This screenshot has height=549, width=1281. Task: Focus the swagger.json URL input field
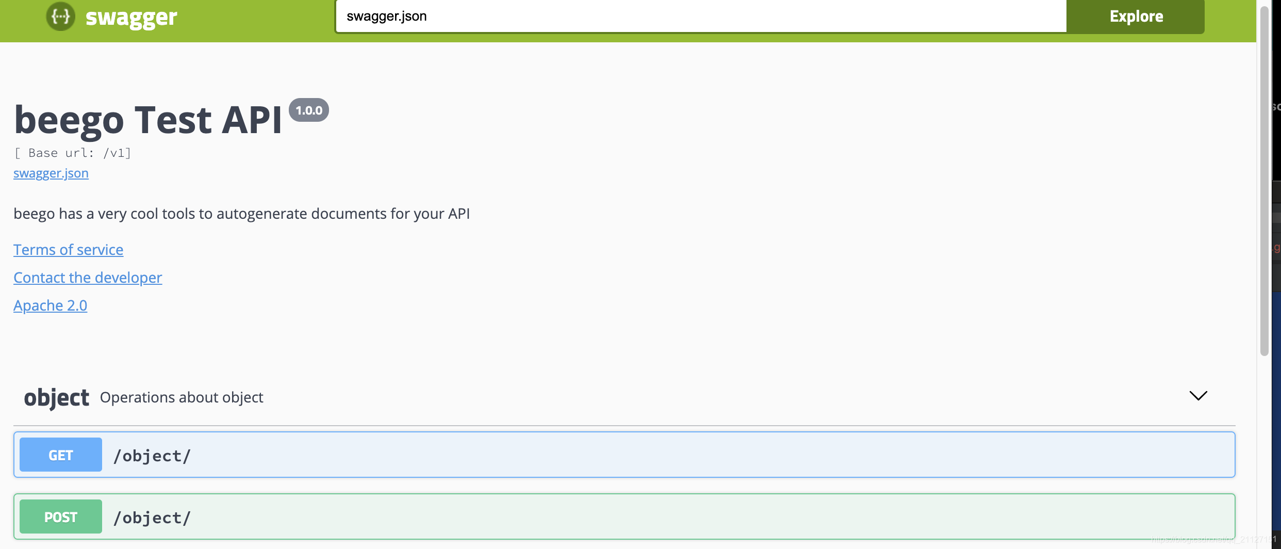point(701,17)
